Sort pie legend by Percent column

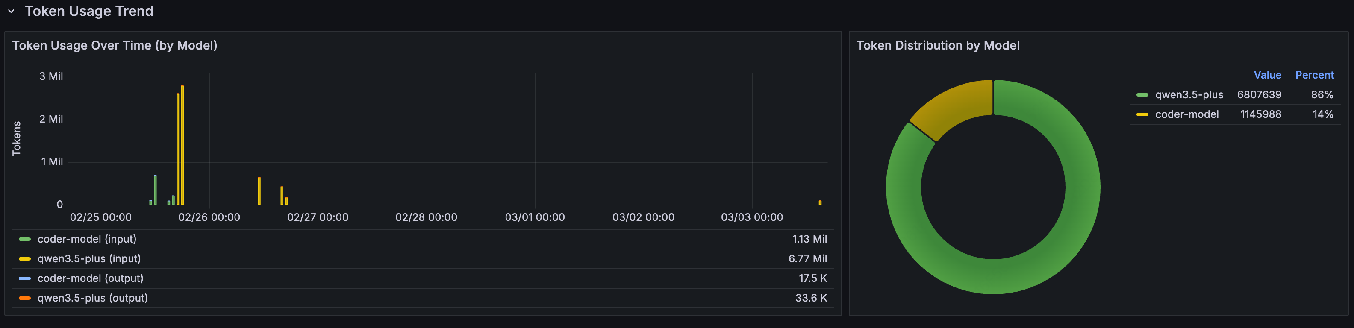point(1313,75)
